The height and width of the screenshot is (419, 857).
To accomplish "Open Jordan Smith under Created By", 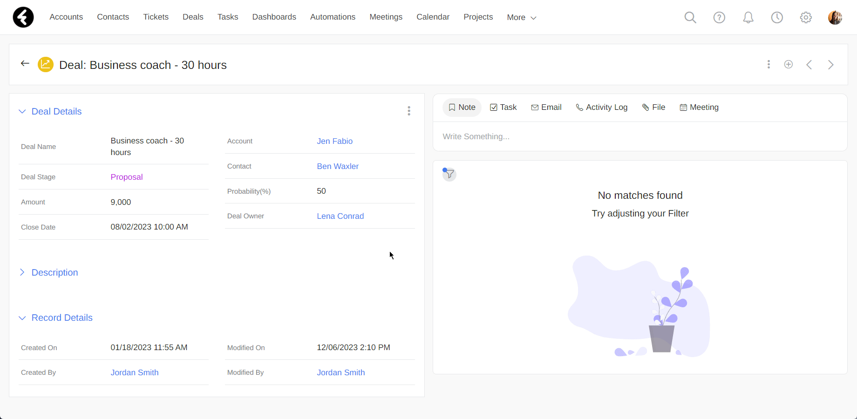I will coord(135,373).
